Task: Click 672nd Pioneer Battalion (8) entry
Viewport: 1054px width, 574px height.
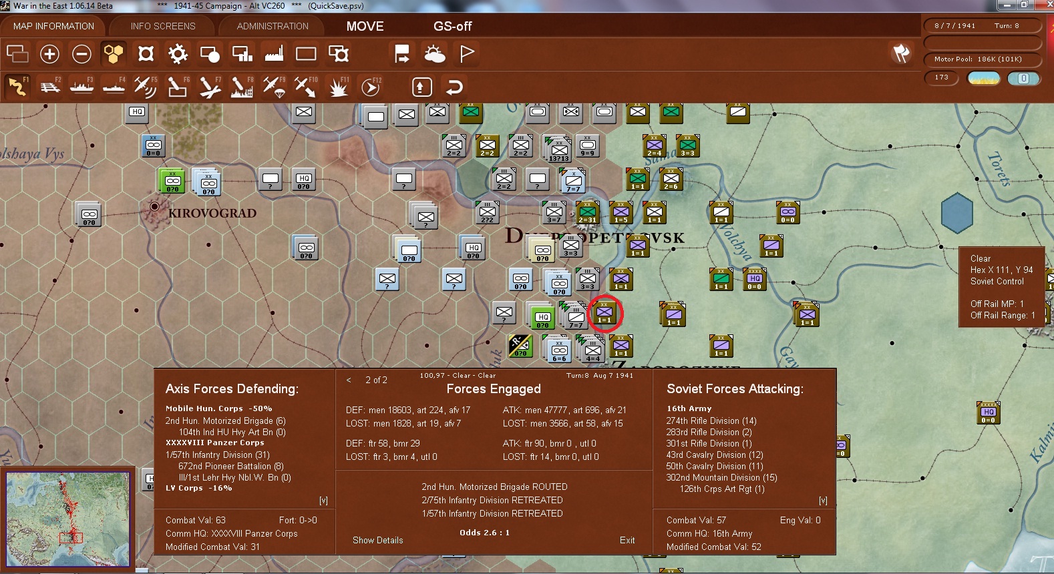Action: click(230, 466)
